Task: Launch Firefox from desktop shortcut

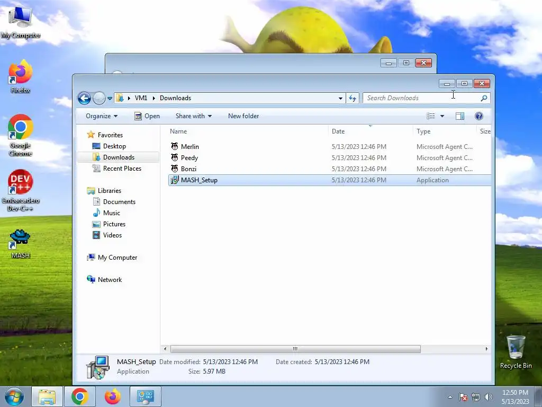Action: (21, 76)
